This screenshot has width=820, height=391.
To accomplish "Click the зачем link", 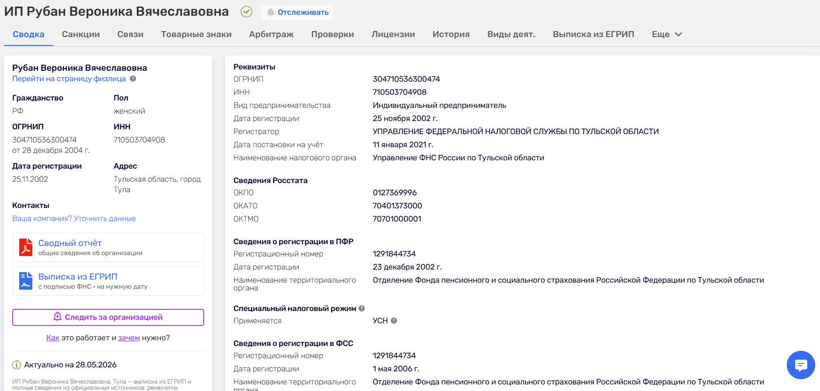I will point(129,338).
